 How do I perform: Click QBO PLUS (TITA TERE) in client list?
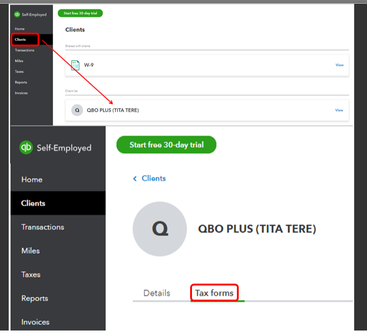(x=113, y=110)
